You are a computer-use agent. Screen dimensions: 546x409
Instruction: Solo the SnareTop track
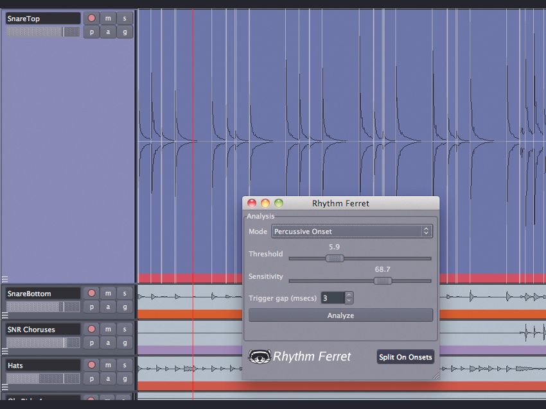coord(125,18)
